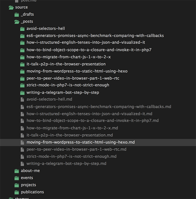The height and width of the screenshot is (199, 196).
Task: Open peer-to-peer-video-in-browser-part-1-web-rtc.md file
Action: click(76, 149)
